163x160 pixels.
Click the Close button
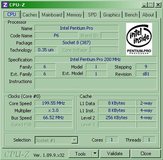pos(146,153)
